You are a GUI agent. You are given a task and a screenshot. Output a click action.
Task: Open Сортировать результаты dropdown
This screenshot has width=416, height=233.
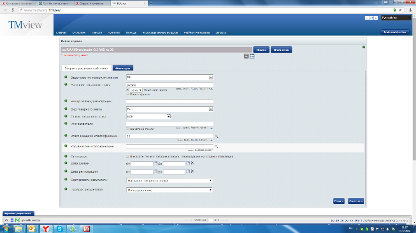[169, 180]
